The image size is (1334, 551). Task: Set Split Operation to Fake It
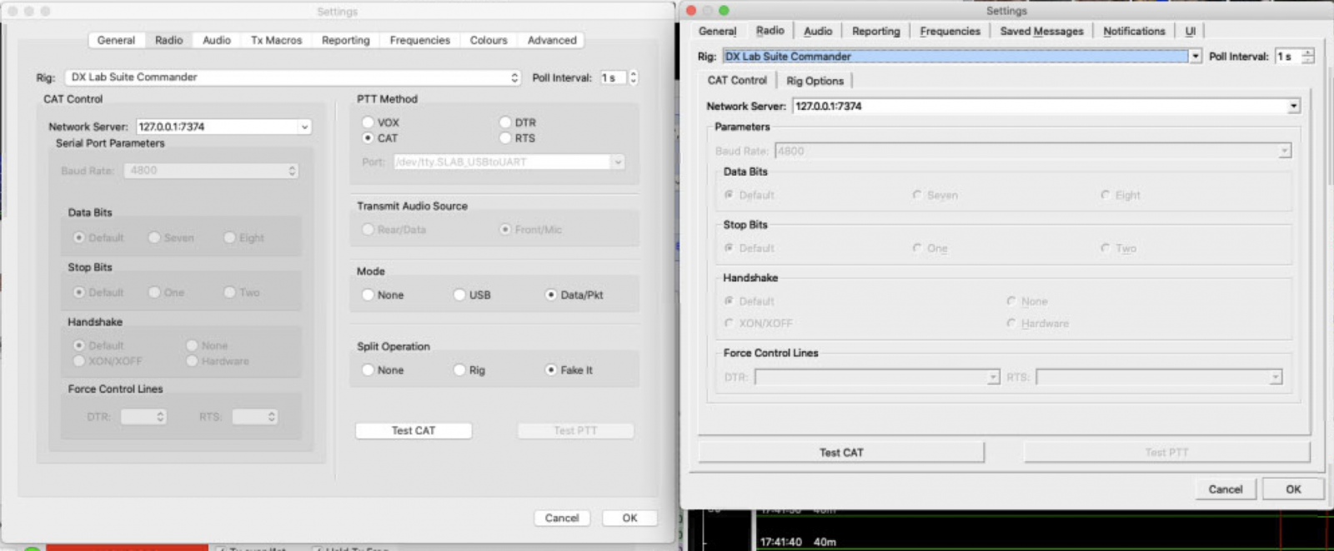[551, 370]
